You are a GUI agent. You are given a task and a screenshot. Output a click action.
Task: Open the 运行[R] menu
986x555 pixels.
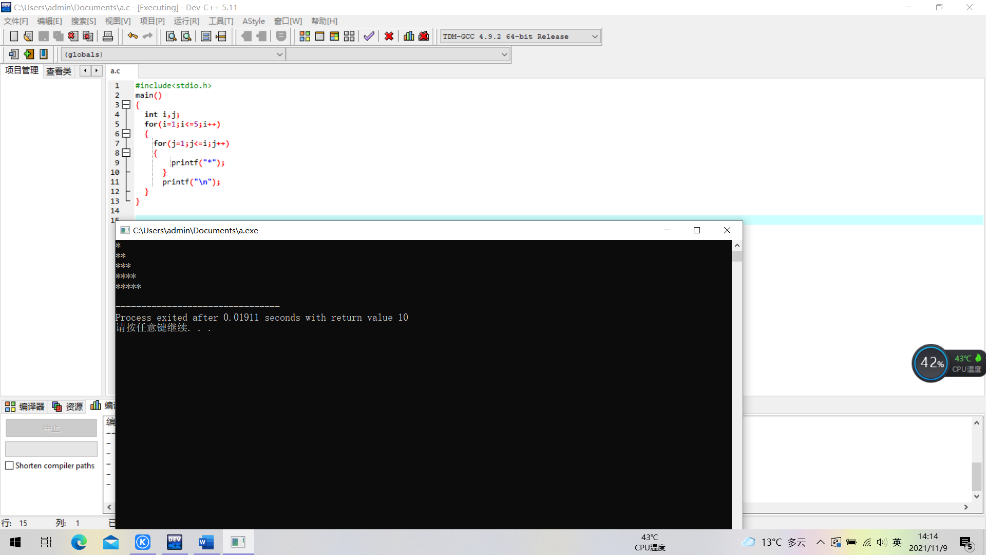[186, 21]
